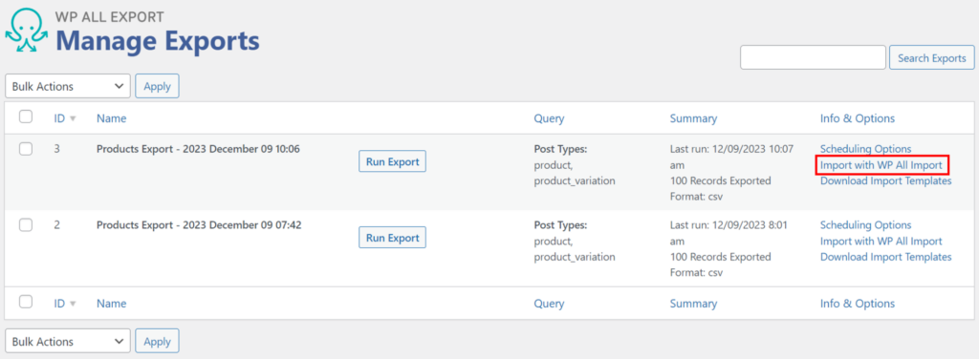The height and width of the screenshot is (359, 979).
Task: Focus the search exports text field
Action: 813,57
